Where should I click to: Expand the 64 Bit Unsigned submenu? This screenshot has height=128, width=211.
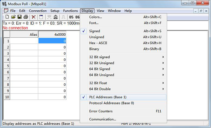124,75
